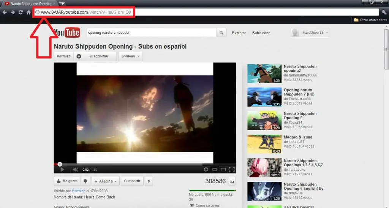Switch the player to small size
This screenshot has width=389, height=208.
coord(215,170)
